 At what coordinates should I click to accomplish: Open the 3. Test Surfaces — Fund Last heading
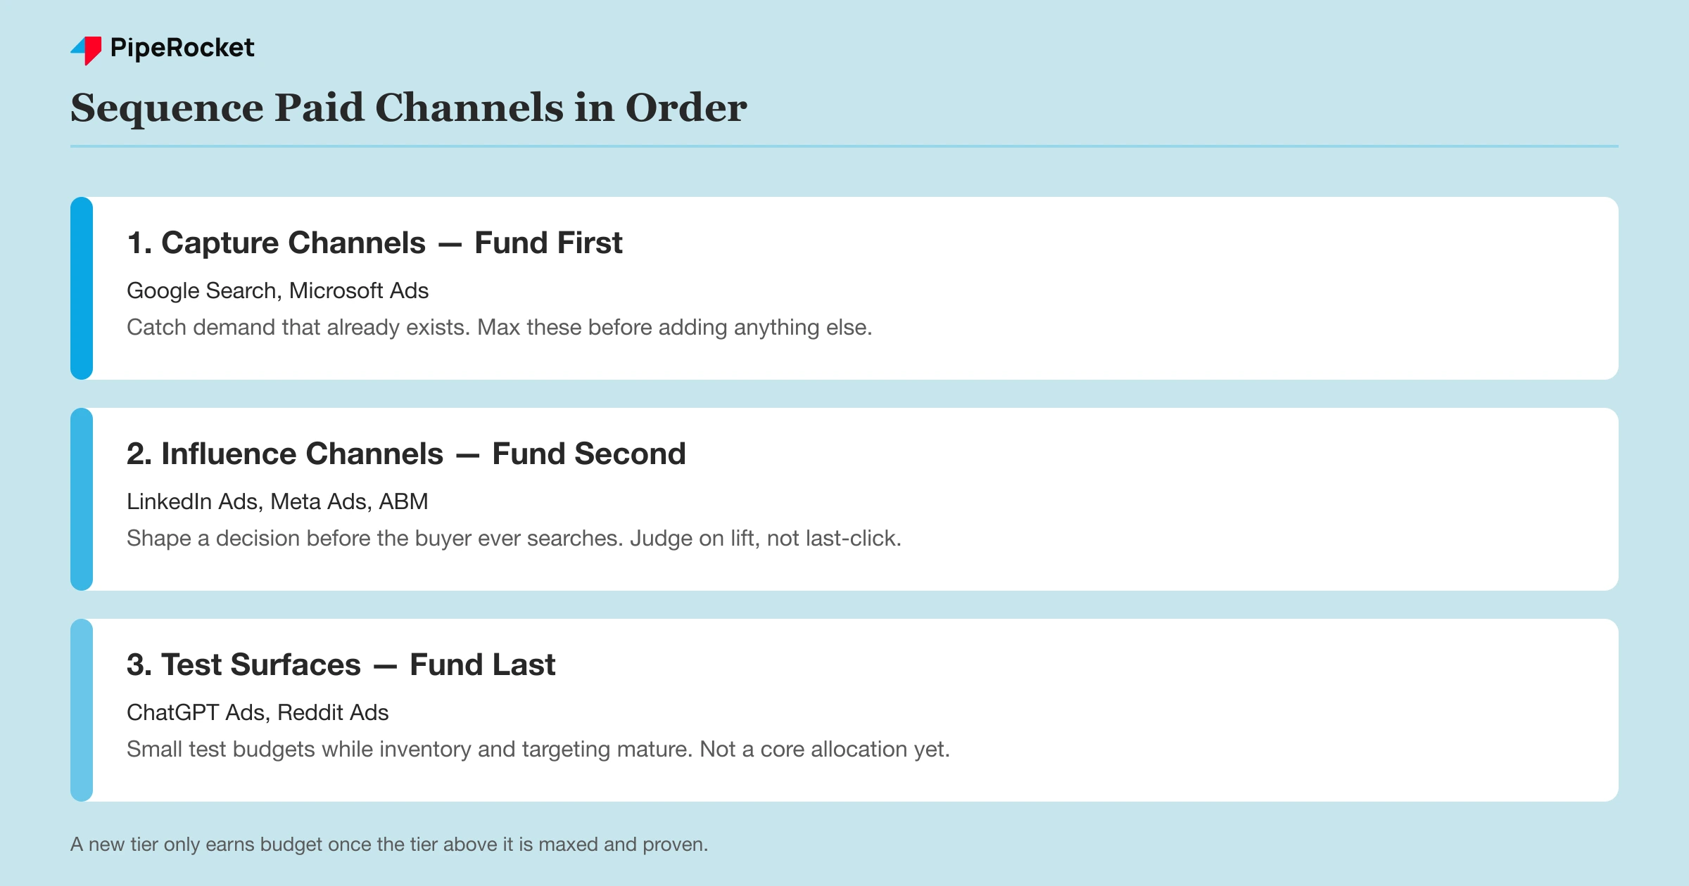[x=341, y=664]
